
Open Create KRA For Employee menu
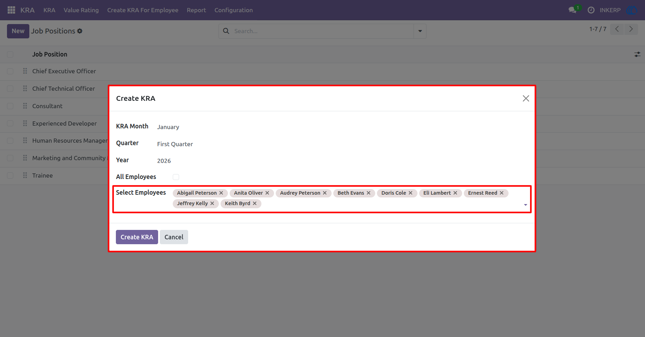(143, 10)
